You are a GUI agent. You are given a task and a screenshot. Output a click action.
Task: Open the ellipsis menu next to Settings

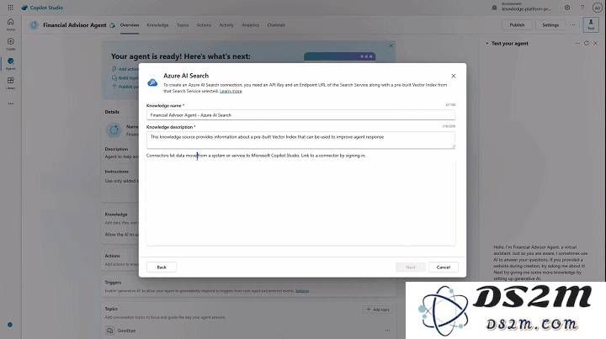573,25
